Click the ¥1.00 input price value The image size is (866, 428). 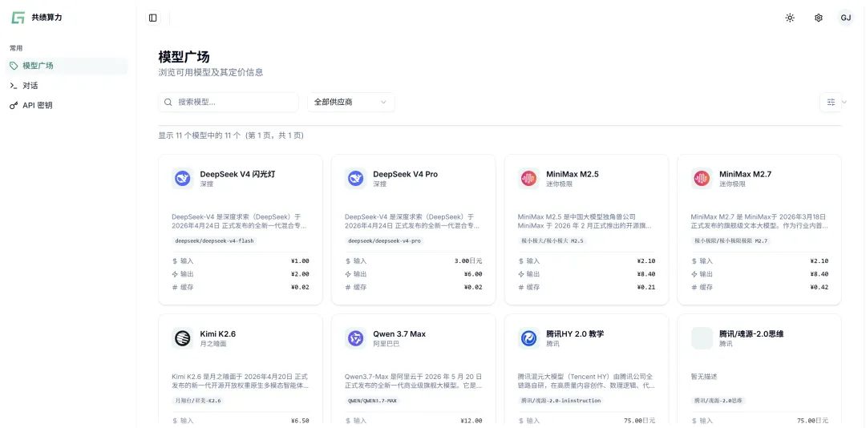(x=300, y=260)
